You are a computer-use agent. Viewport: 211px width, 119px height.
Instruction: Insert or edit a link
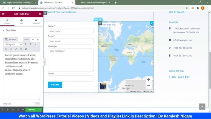(x=16, y=49)
